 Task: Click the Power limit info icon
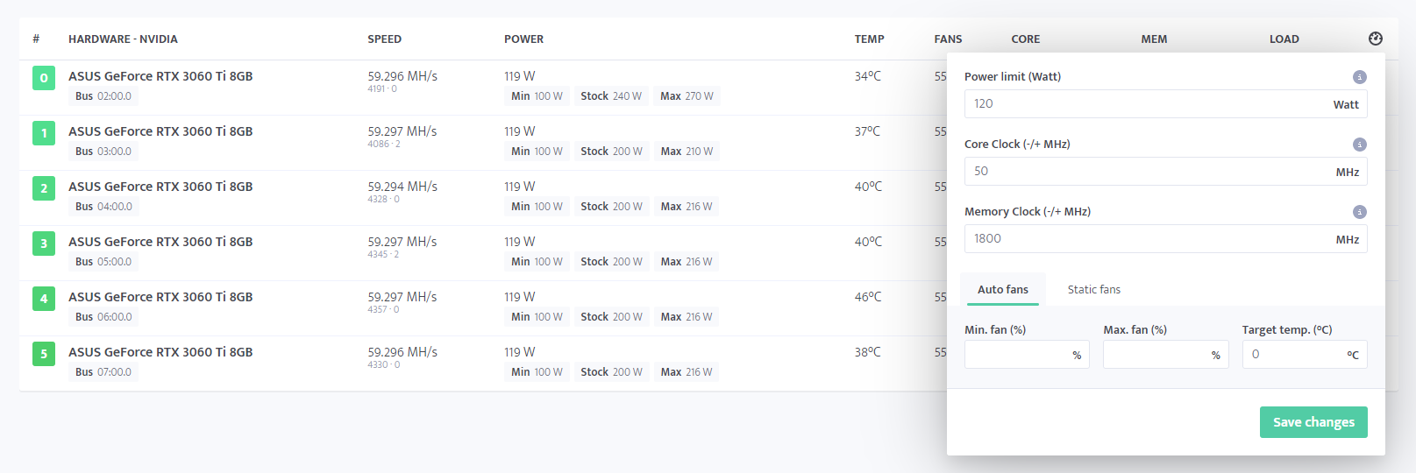point(1360,77)
